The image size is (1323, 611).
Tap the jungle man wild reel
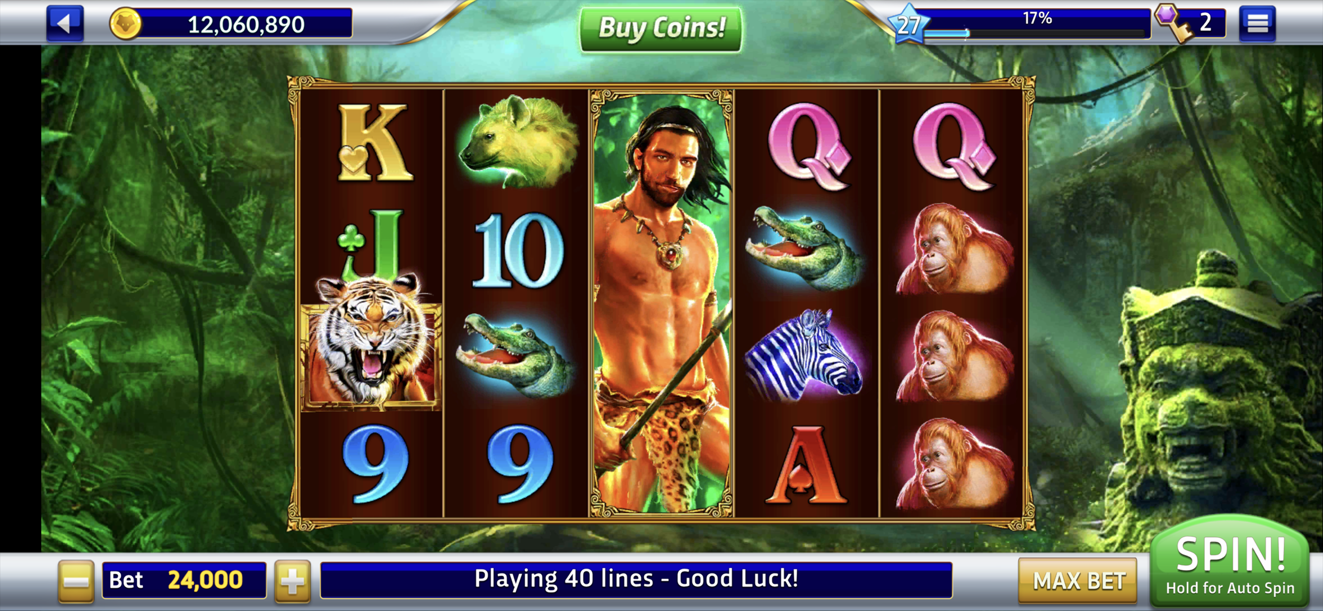[661, 303]
